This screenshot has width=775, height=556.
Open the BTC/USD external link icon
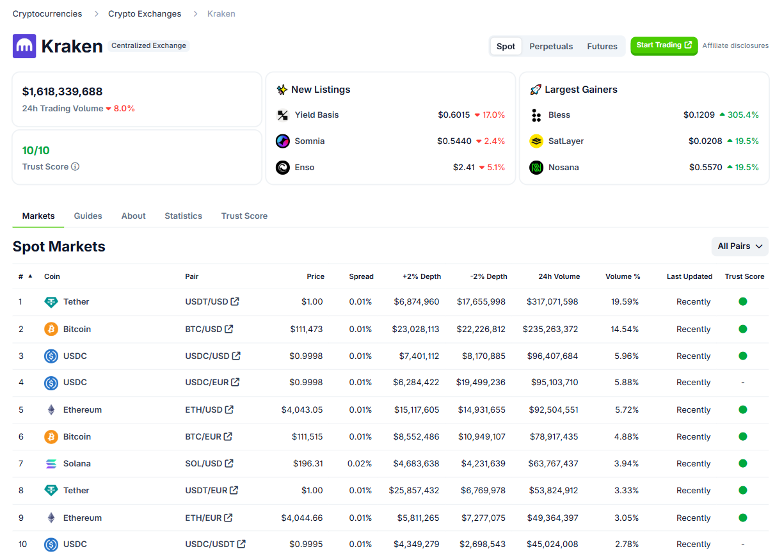pos(229,329)
